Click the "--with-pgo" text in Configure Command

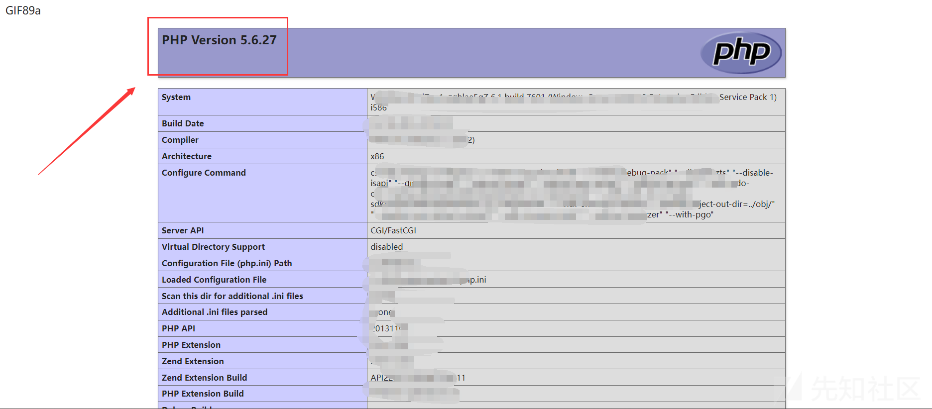pos(689,214)
